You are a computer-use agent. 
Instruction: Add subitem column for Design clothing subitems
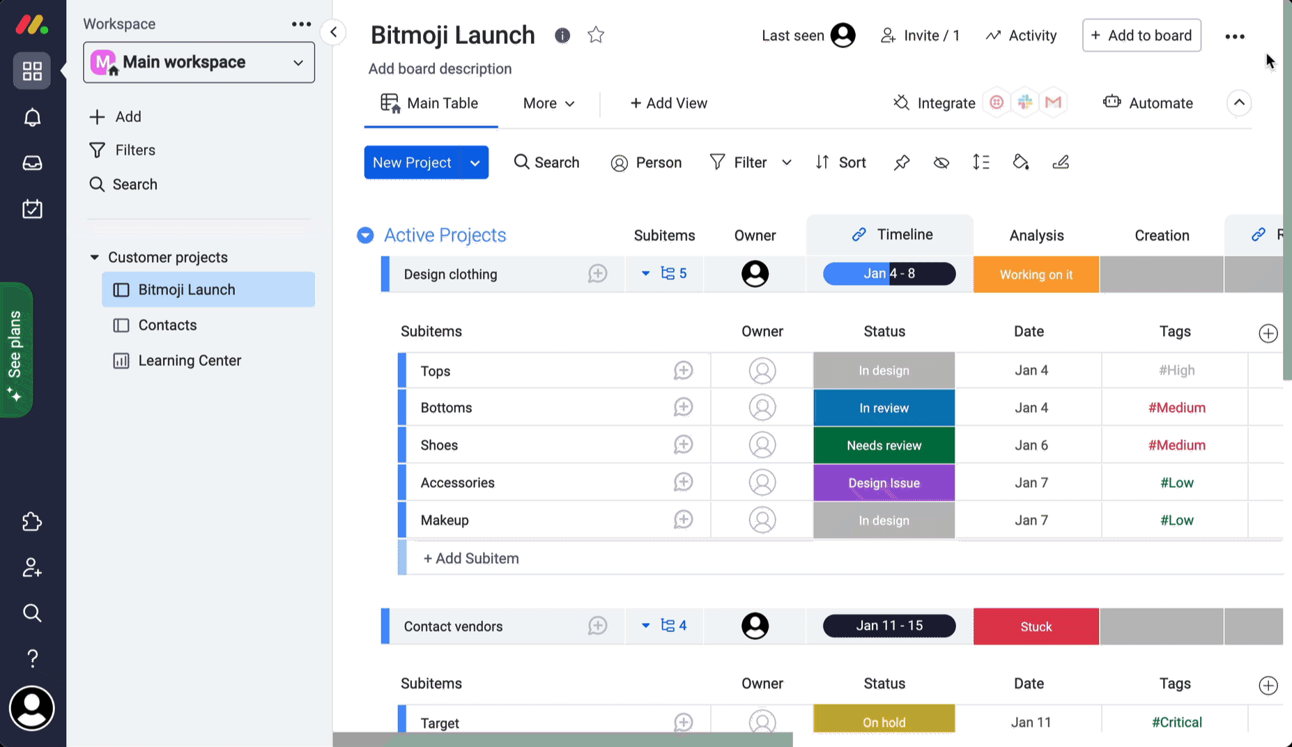point(1268,333)
